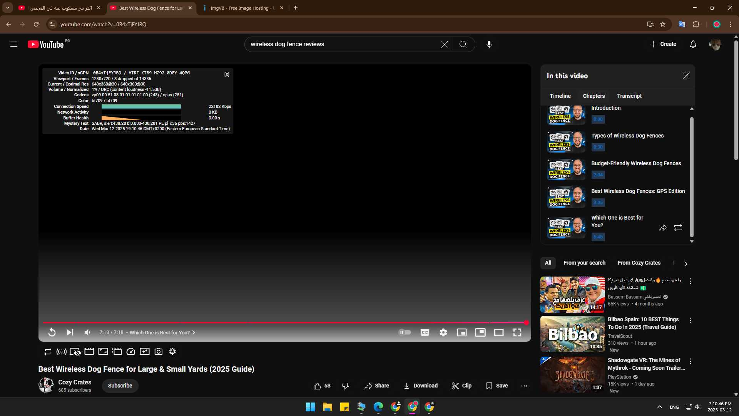Toggle closed captions CC

(x=425, y=332)
